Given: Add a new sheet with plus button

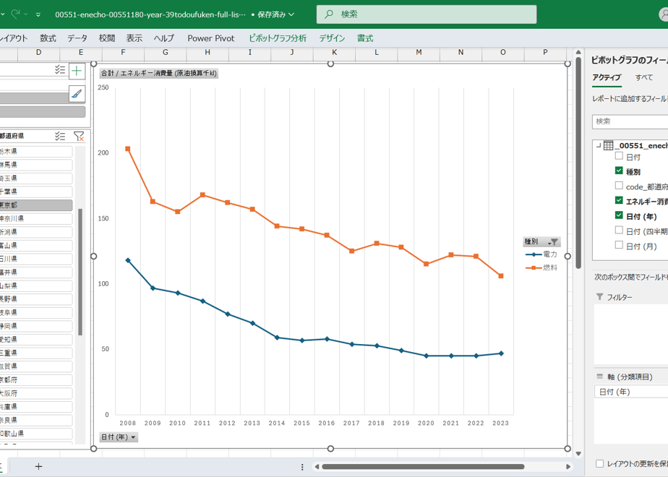Looking at the screenshot, I should 38,466.
